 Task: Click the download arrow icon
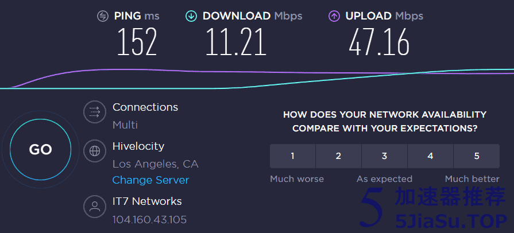click(x=191, y=16)
